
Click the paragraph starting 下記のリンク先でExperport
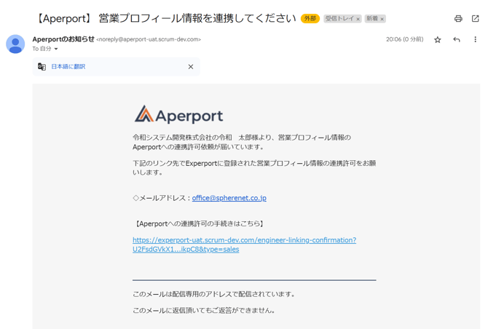click(254, 167)
